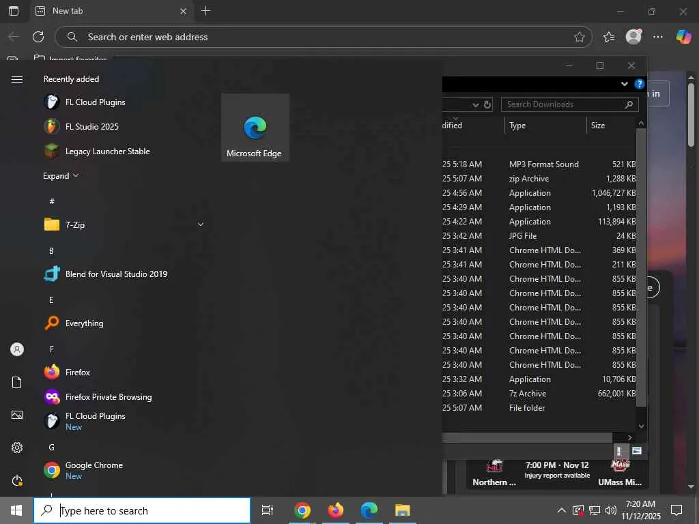Open Chrome from the taskbar
The height and width of the screenshot is (524, 699).
point(302,510)
